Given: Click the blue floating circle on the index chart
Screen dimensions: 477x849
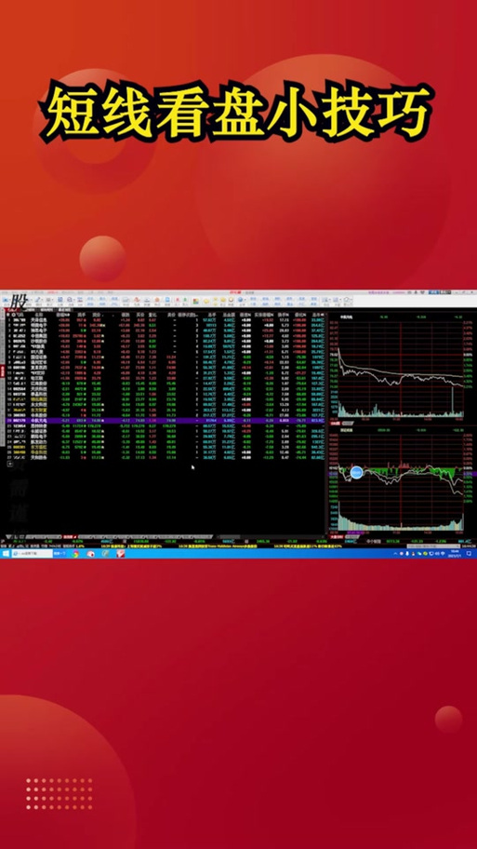Looking at the screenshot, I should click(356, 473).
